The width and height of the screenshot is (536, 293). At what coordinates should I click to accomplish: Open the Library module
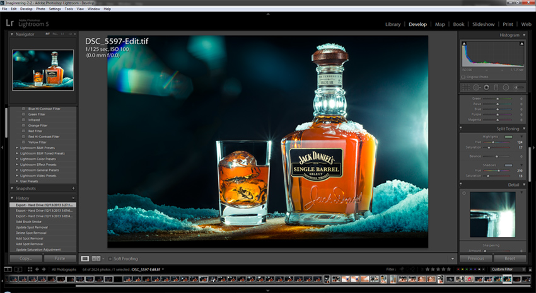pos(393,24)
